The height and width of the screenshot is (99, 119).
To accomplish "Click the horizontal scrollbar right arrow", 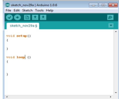I will point(111,97).
